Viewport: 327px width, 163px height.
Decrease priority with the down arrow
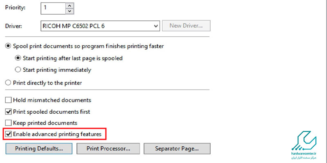[x=70, y=11]
